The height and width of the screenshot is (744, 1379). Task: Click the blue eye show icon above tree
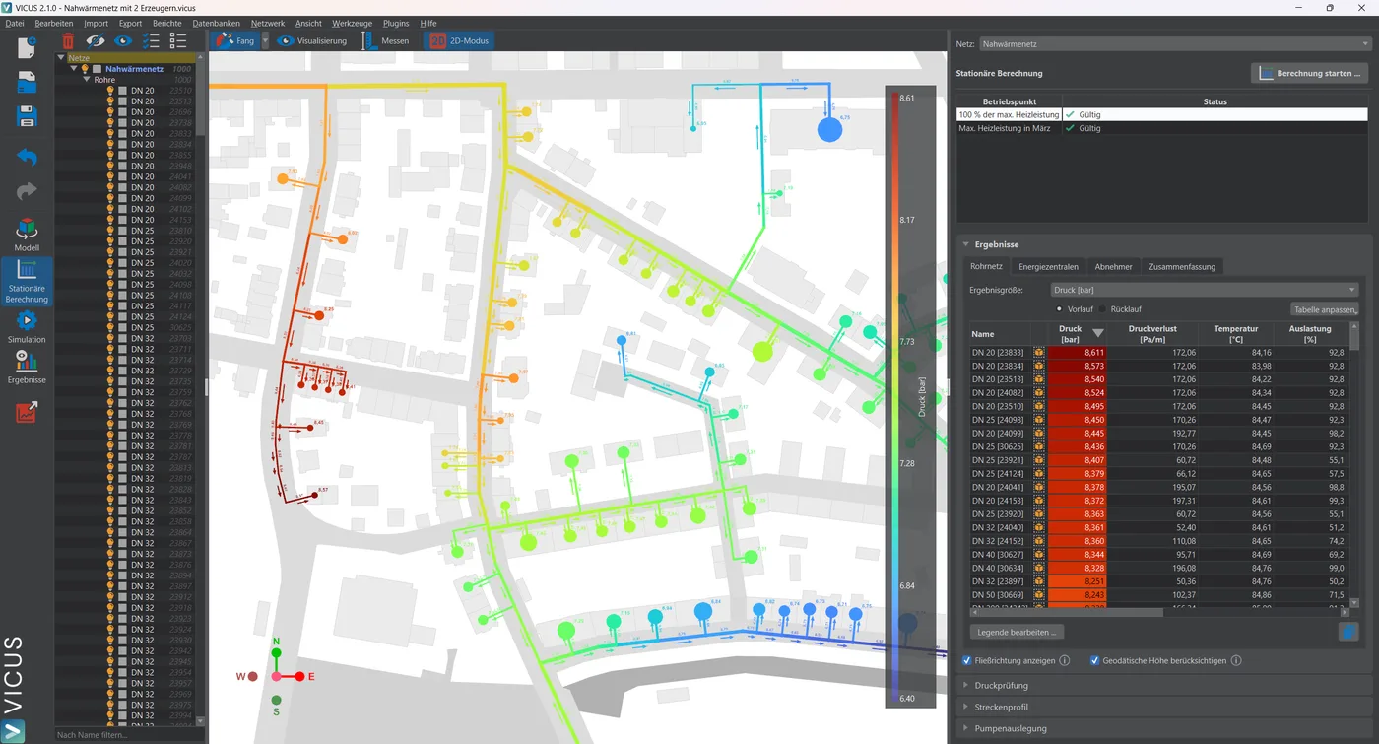tap(123, 40)
